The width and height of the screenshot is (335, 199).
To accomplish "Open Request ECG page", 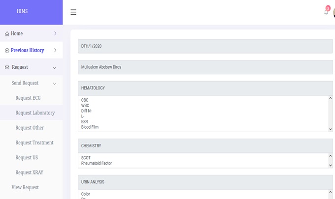I will click(28, 98).
